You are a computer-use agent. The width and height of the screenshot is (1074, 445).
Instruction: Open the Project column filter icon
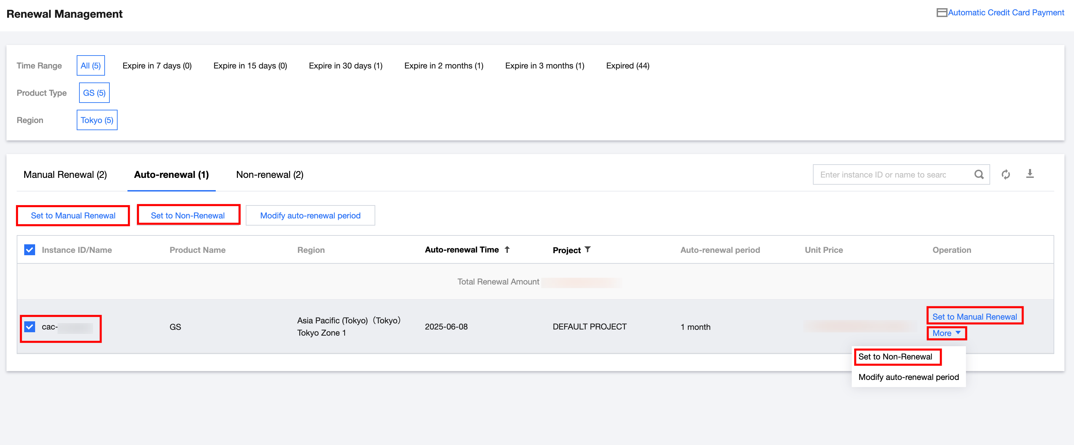point(588,249)
